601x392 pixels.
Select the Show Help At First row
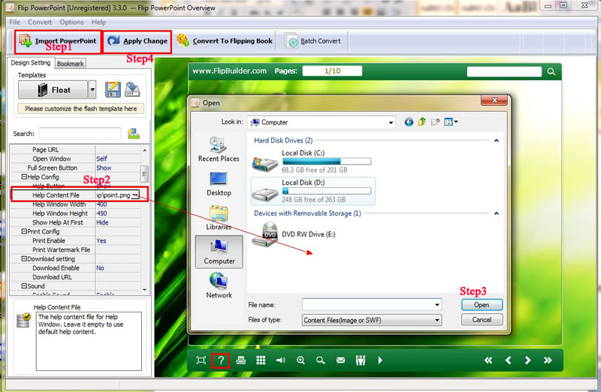coord(75,222)
